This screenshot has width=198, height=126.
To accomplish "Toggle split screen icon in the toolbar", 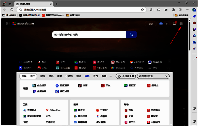I will tap(159, 10).
